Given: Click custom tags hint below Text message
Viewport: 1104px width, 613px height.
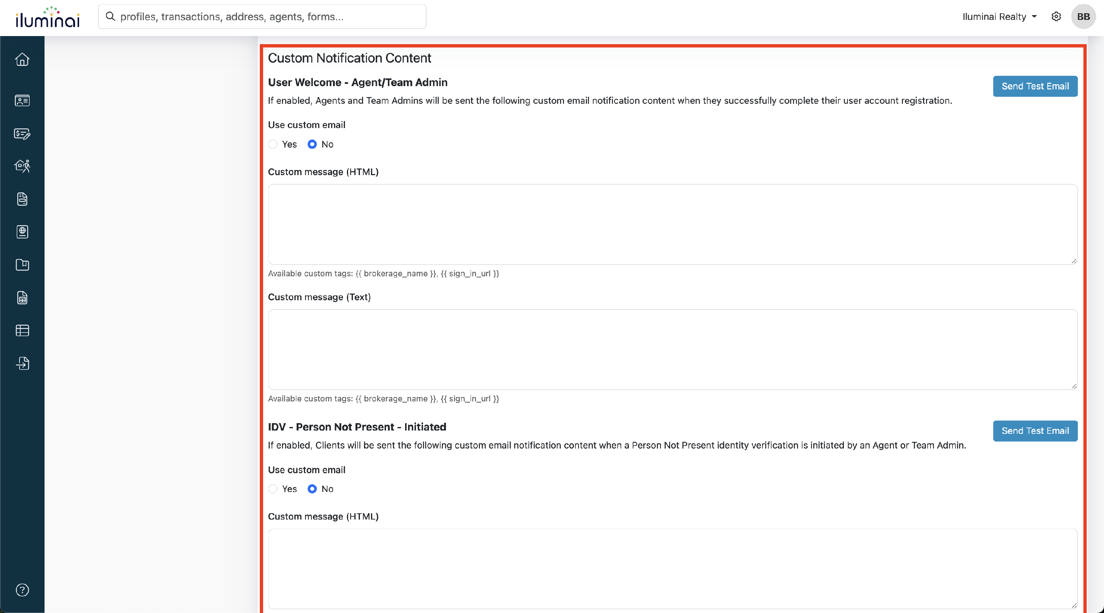Looking at the screenshot, I should coord(383,398).
